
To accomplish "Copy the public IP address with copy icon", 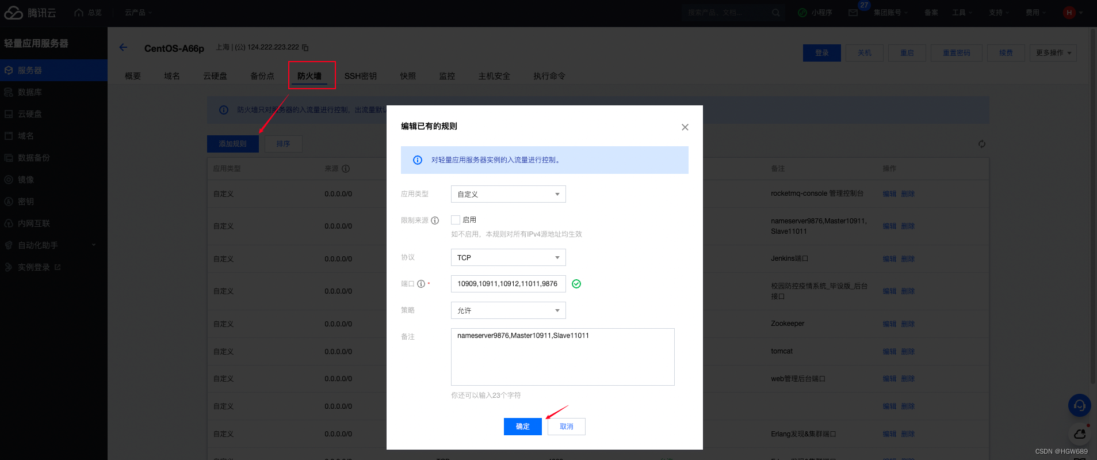I will click(x=305, y=48).
